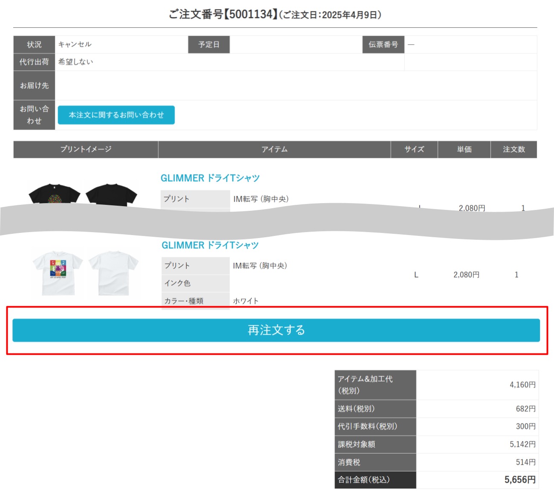Viewport: 554px width, 494px height.
Task: Click the アイテム column header
Action: coord(274,149)
